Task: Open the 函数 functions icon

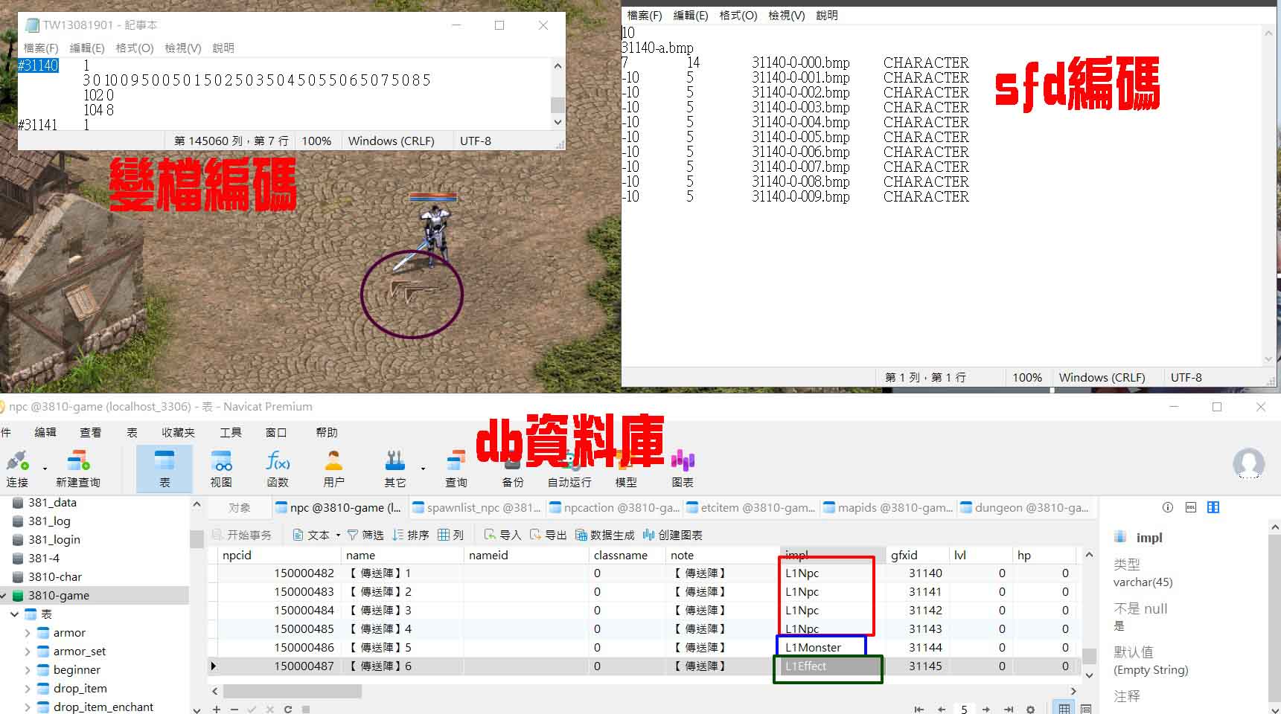Action: tap(278, 468)
